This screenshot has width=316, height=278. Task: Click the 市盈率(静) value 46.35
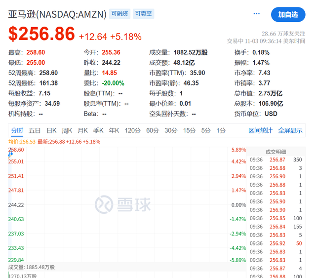coord(191,83)
